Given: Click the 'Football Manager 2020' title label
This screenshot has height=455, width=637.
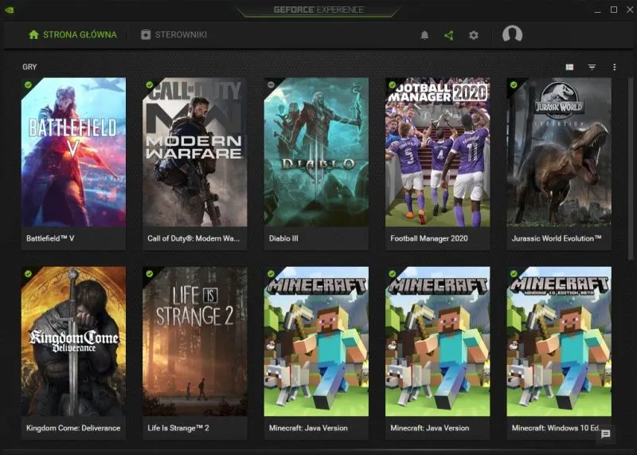Looking at the screenshot, I should click(429, 238).
